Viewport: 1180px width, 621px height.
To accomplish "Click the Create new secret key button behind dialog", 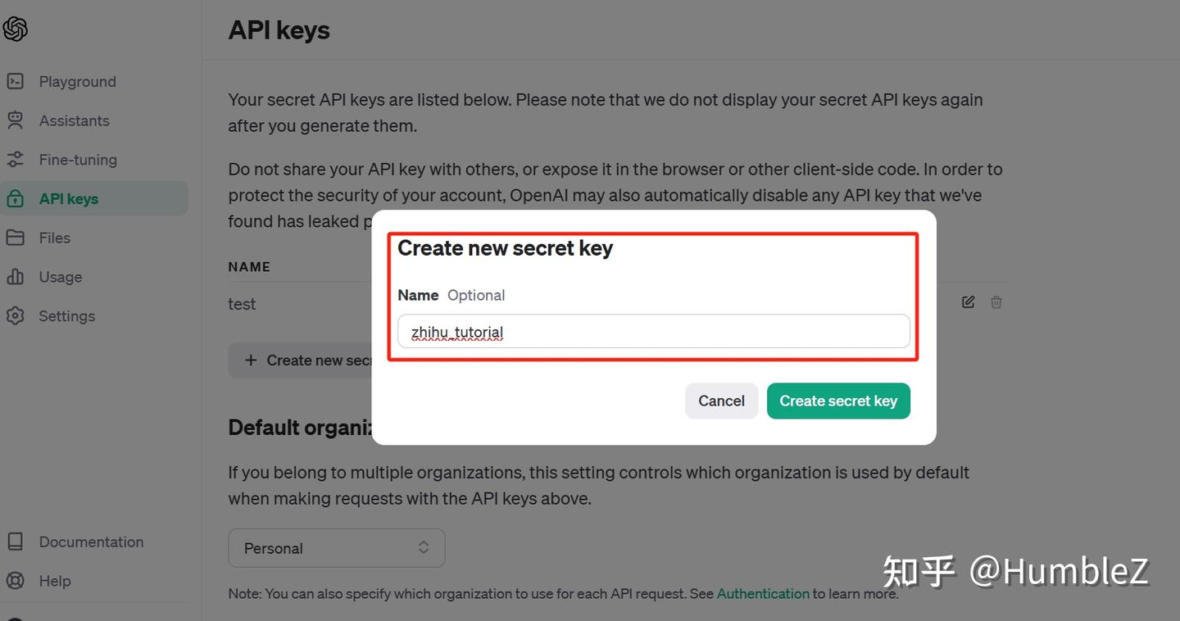I will pos(303,360).
